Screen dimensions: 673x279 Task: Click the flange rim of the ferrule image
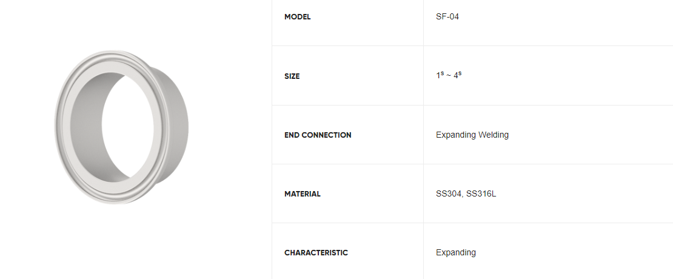(65, 127)
